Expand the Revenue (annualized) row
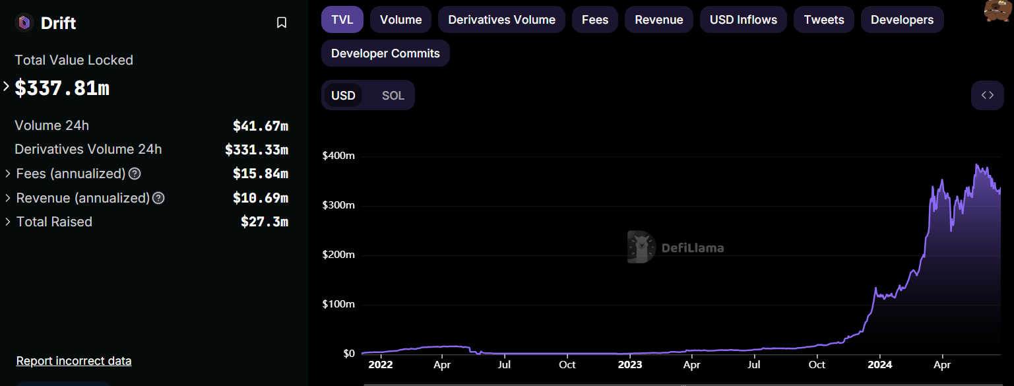The width and height of the screenshot is (1014, 386). (x=8, y=198)
